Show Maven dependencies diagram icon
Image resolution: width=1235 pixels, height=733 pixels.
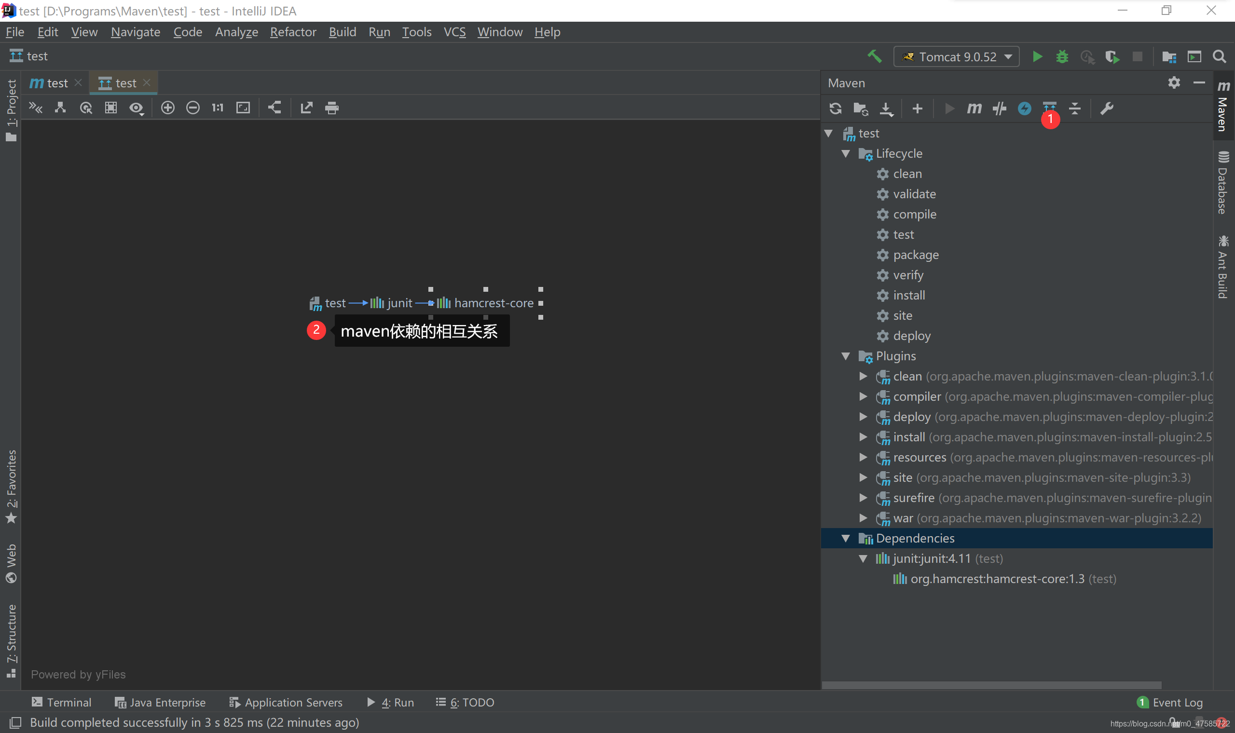(x=1049, y=107)
